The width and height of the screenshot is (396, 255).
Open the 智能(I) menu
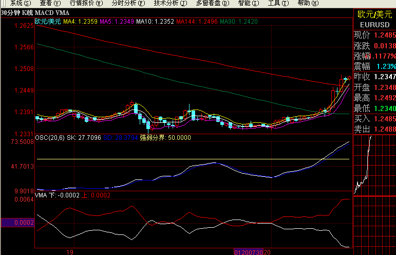[249, 3]
